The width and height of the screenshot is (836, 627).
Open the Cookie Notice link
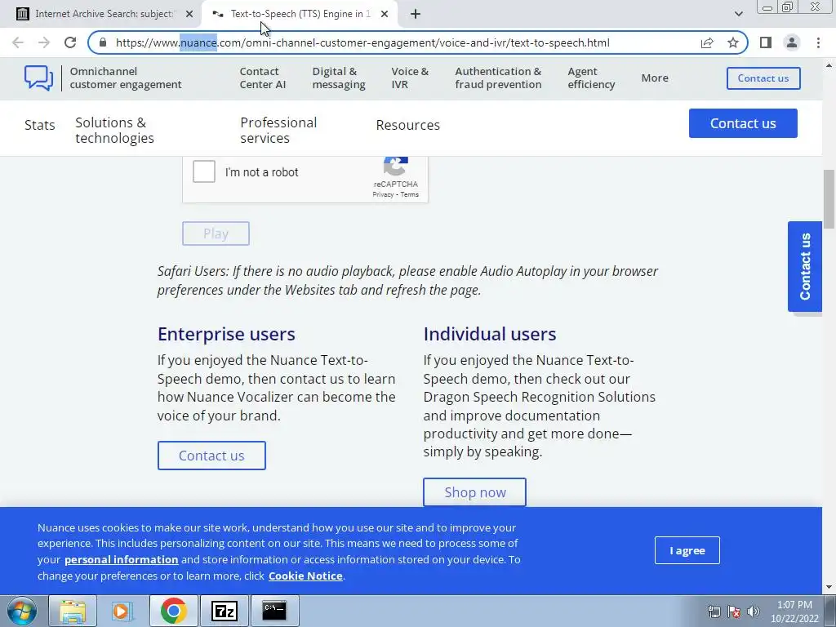[x=305, y=576]
